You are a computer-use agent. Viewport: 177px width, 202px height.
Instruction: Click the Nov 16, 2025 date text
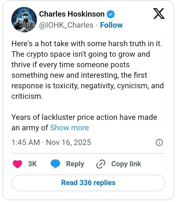coord(68,142)
